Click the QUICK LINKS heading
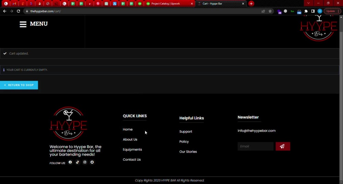 135,116
